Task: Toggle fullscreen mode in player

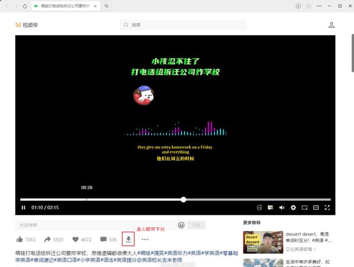Action: 328,207
